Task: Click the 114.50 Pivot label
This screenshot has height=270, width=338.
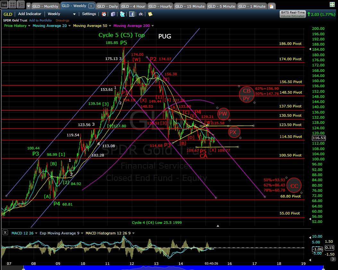Action: [x=291, y=136]
